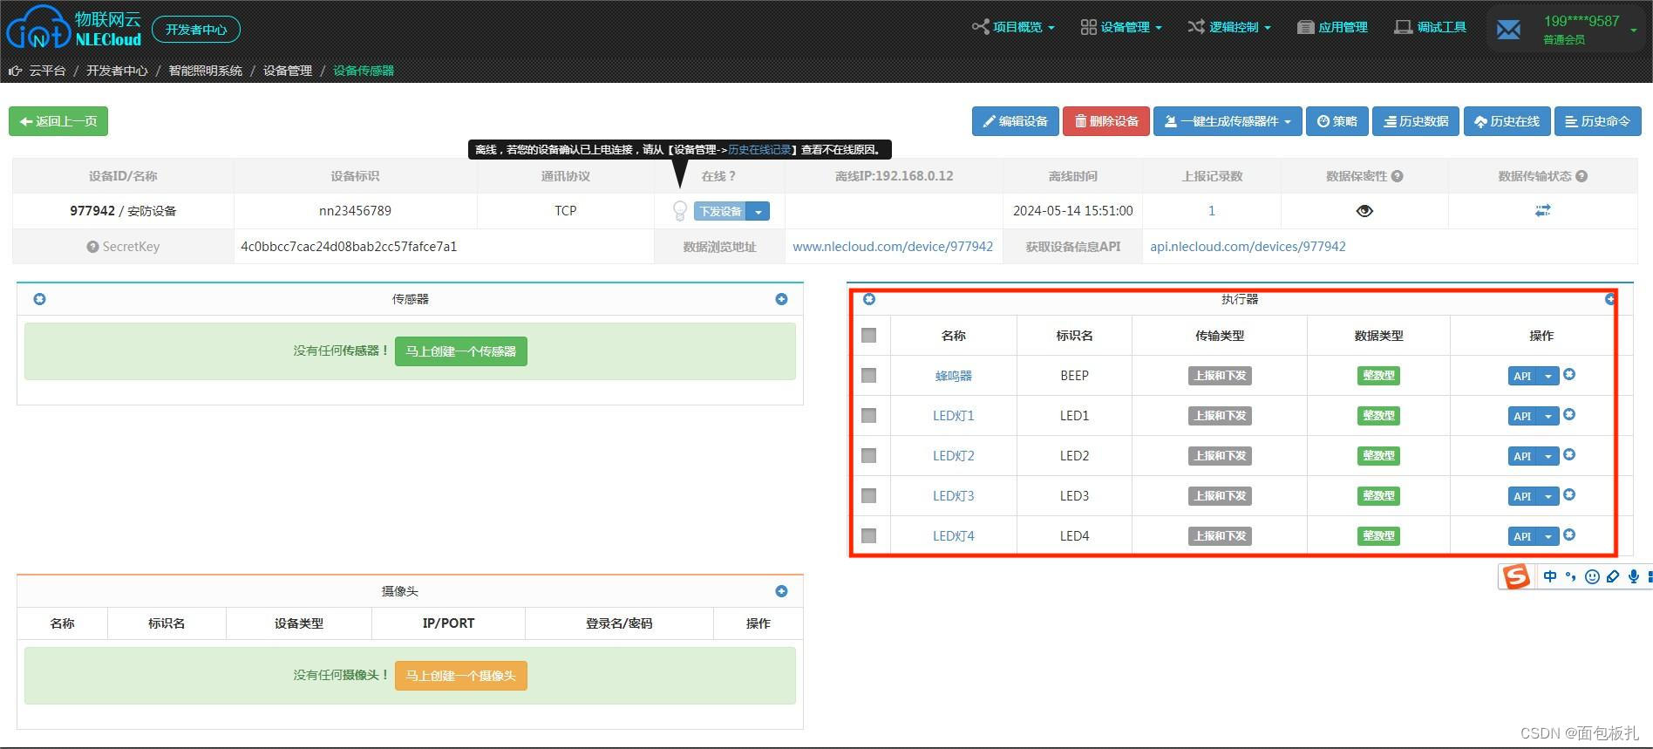Go to 智能照明系统 in the breadcrumb
This screenshot has height=749, width=1653.
tap(205, 71)
